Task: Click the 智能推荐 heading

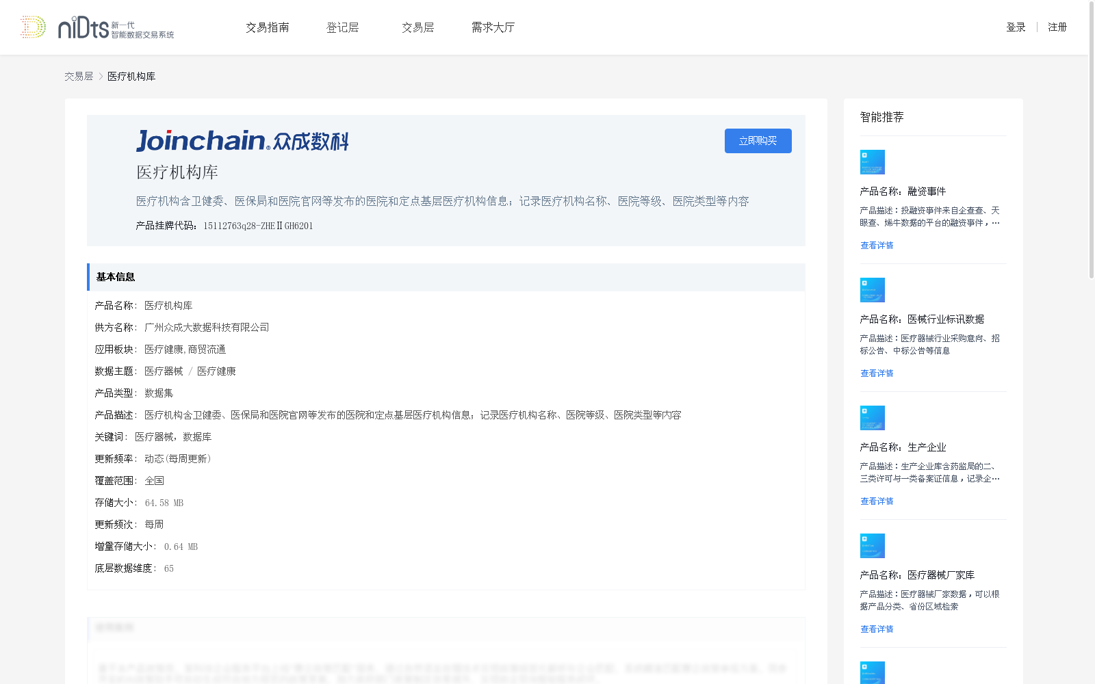Action: (882, 117)
